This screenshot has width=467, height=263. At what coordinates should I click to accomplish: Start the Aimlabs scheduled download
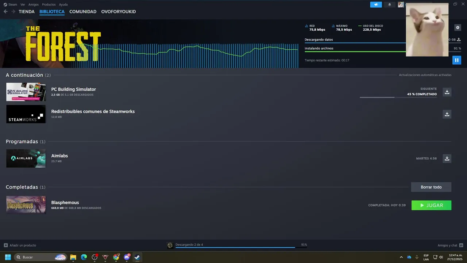(x=447, y=158)
